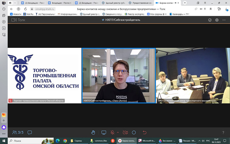Open browser history in sidebar

[4, 9]
